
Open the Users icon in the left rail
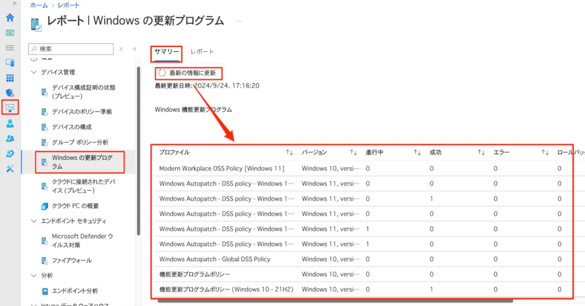point(10,123)
